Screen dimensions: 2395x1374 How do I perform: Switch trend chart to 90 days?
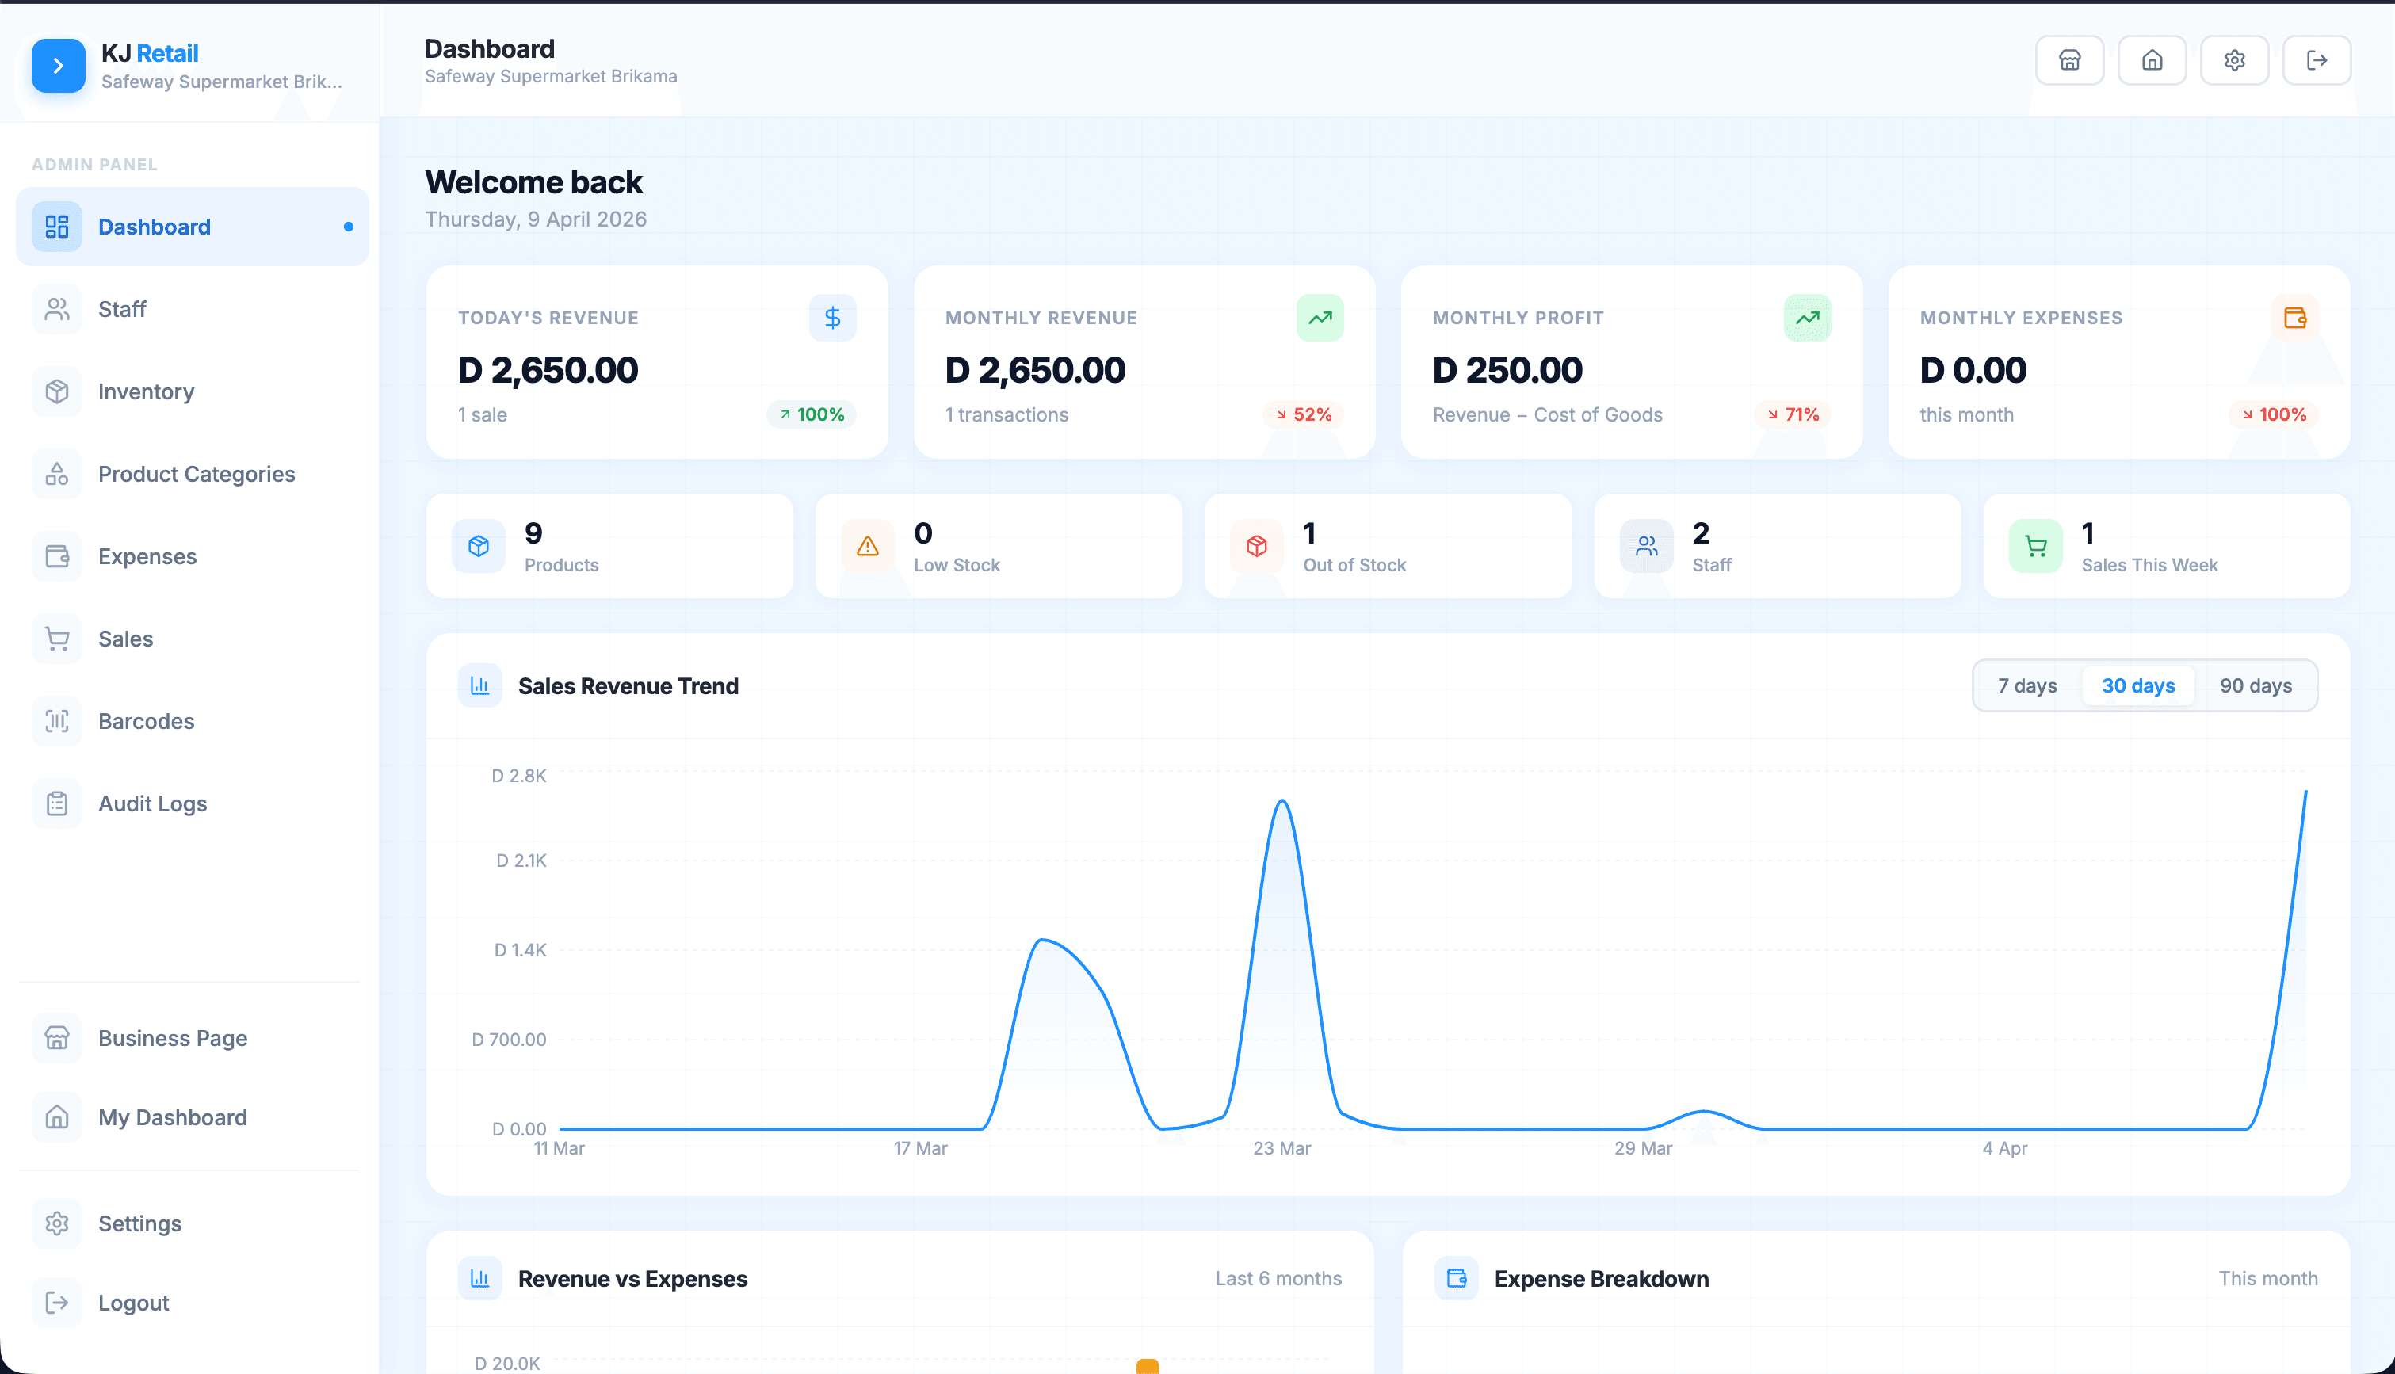click(2255, 686)
